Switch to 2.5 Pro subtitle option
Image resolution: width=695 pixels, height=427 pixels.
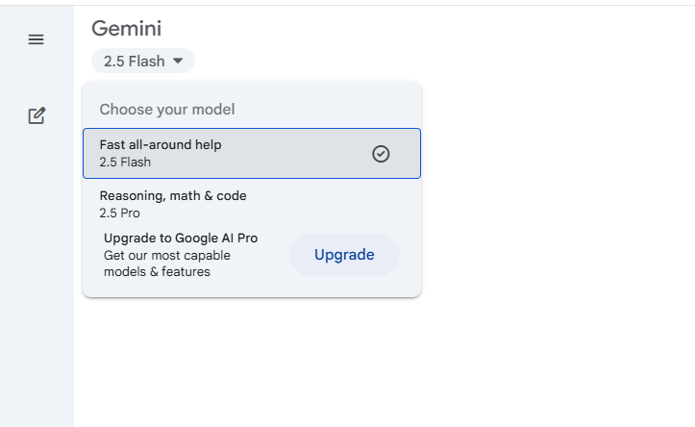(119, 213)
